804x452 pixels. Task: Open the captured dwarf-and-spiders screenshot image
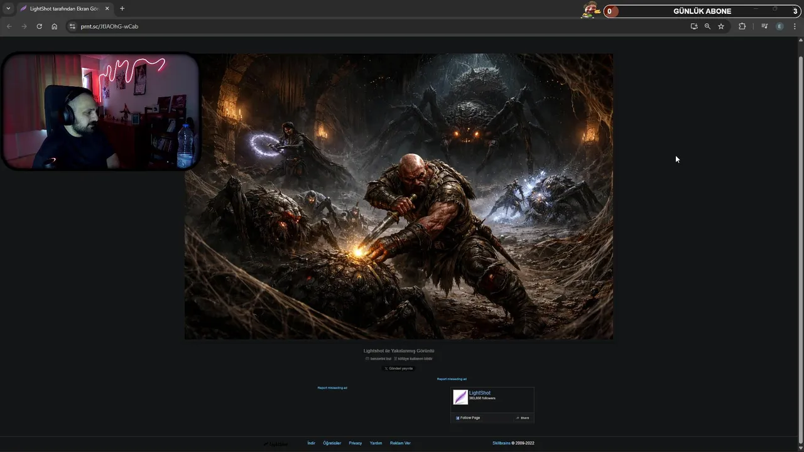pyautogui.click(x=399, y=196)
